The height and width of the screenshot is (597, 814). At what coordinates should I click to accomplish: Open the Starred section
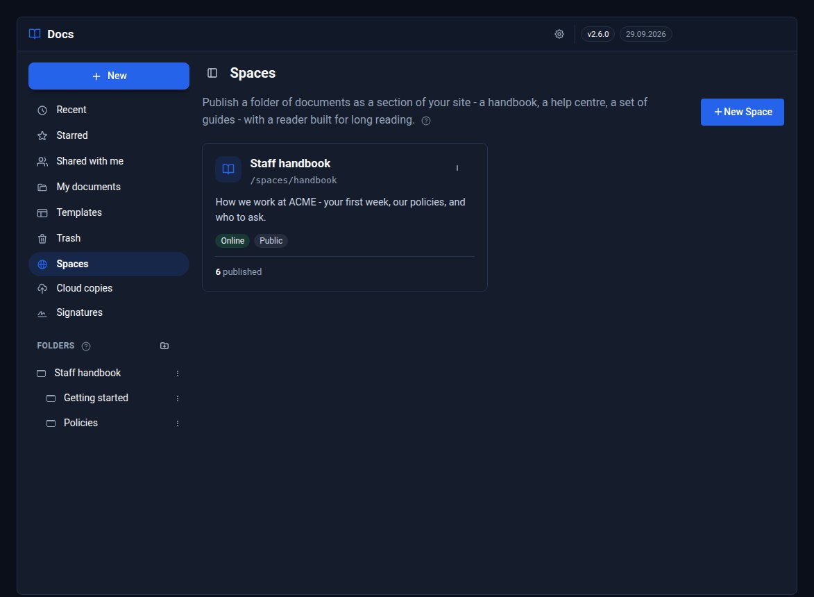109,135
